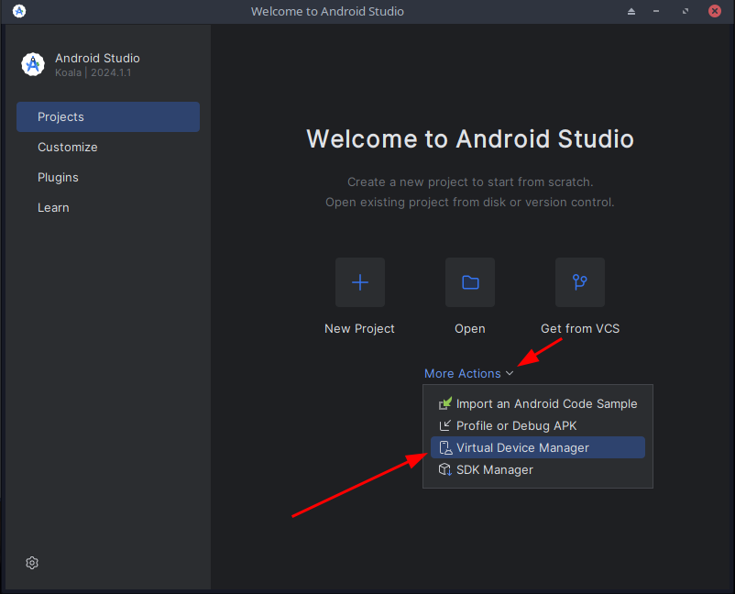Click the 'Open existing project' hint text
Viewport: 735px width, 594px height.
(470, 202)
